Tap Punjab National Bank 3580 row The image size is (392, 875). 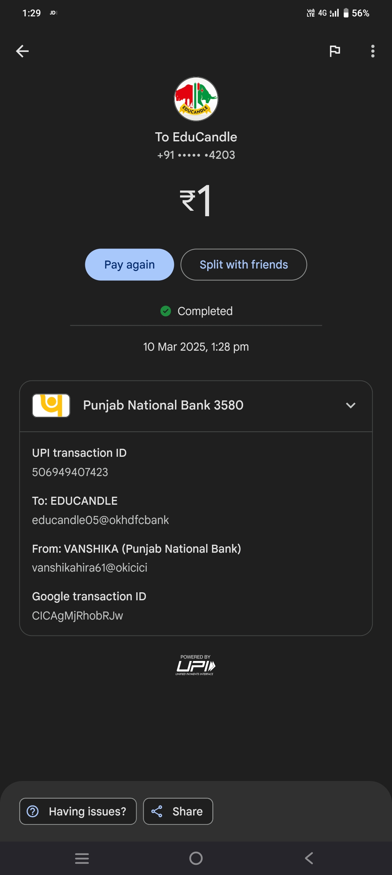point(163,406)
